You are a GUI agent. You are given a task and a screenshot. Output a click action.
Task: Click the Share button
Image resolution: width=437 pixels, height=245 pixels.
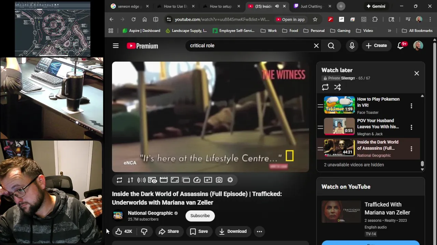[x=169, y=231]
